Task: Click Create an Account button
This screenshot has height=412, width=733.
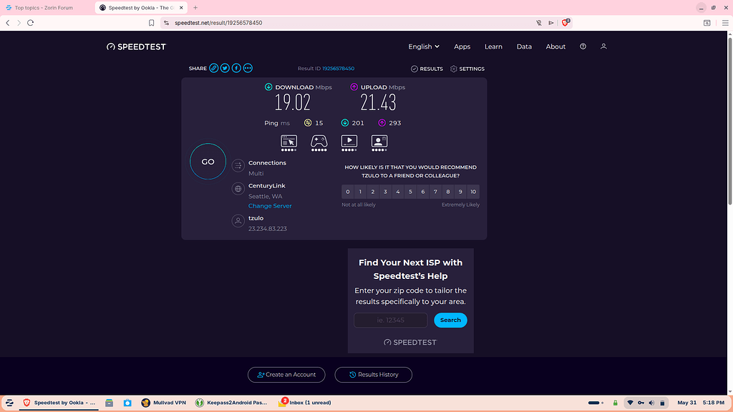Action: (286, 375)
